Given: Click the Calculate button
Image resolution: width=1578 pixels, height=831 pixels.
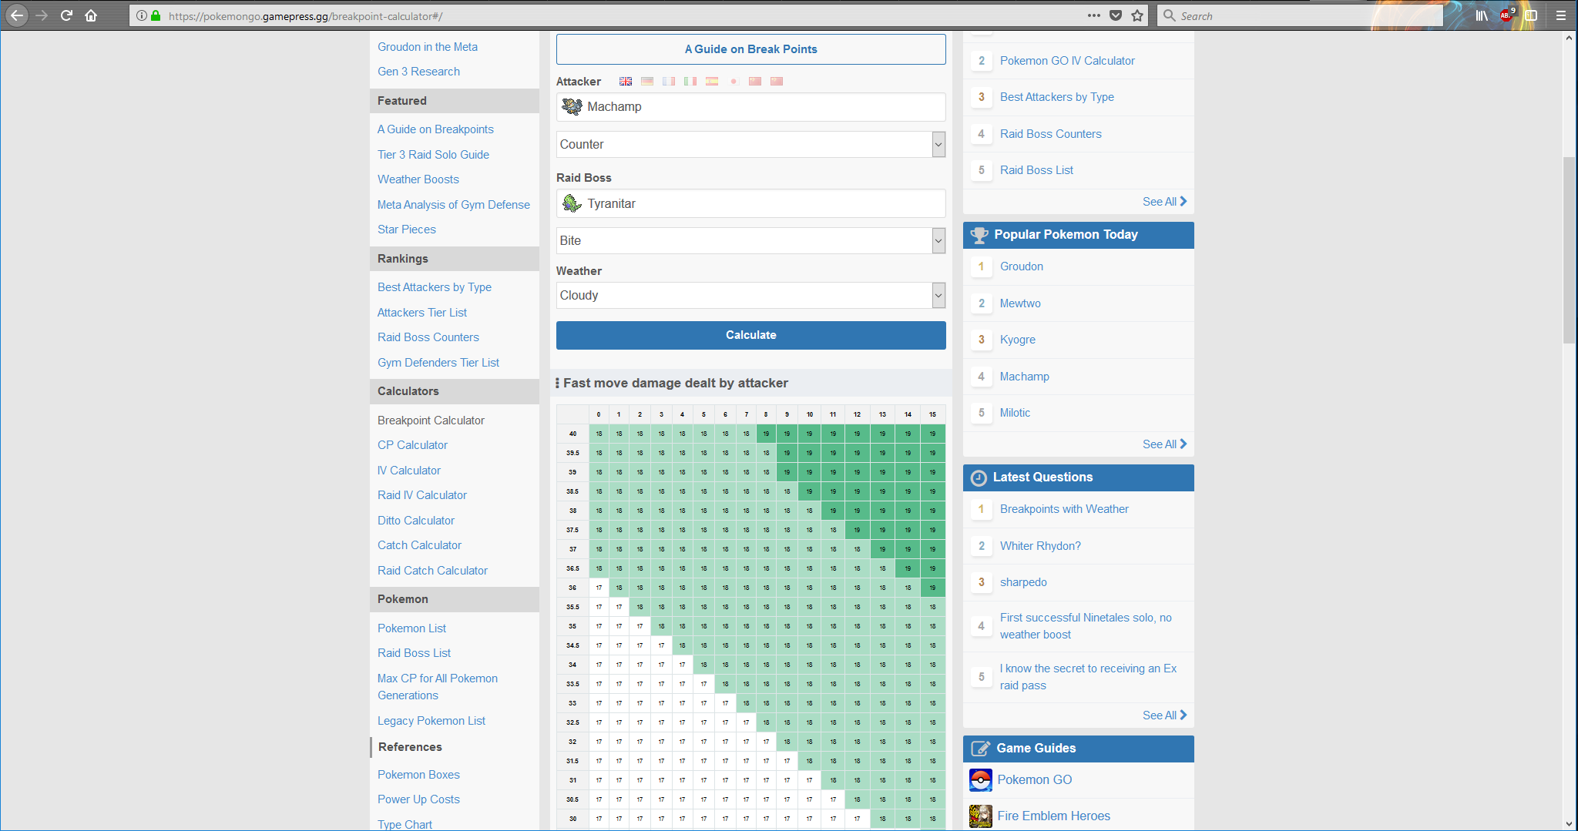Looking at the screenshot, I should (x=750, y=335).
